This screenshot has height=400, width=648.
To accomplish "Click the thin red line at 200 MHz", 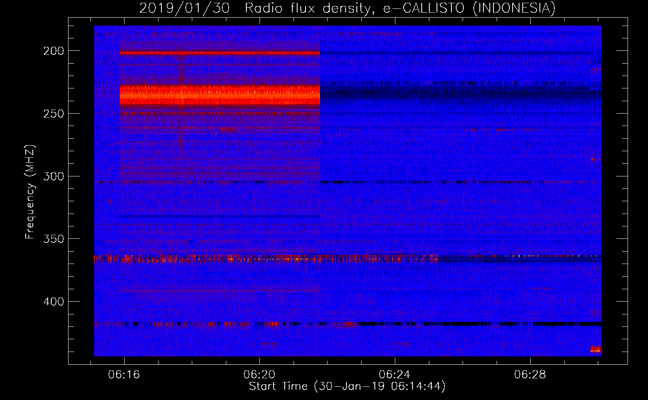I will tap(220, 53).
